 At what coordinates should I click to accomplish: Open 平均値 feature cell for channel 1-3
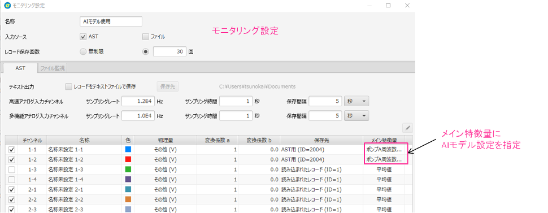[x=384, y=169]
